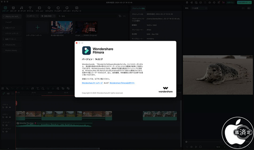The height and width of the screenshot is (150, 254).
Task: Expand the 編集プリセット sidebar item
Action: tap(4, 39)
